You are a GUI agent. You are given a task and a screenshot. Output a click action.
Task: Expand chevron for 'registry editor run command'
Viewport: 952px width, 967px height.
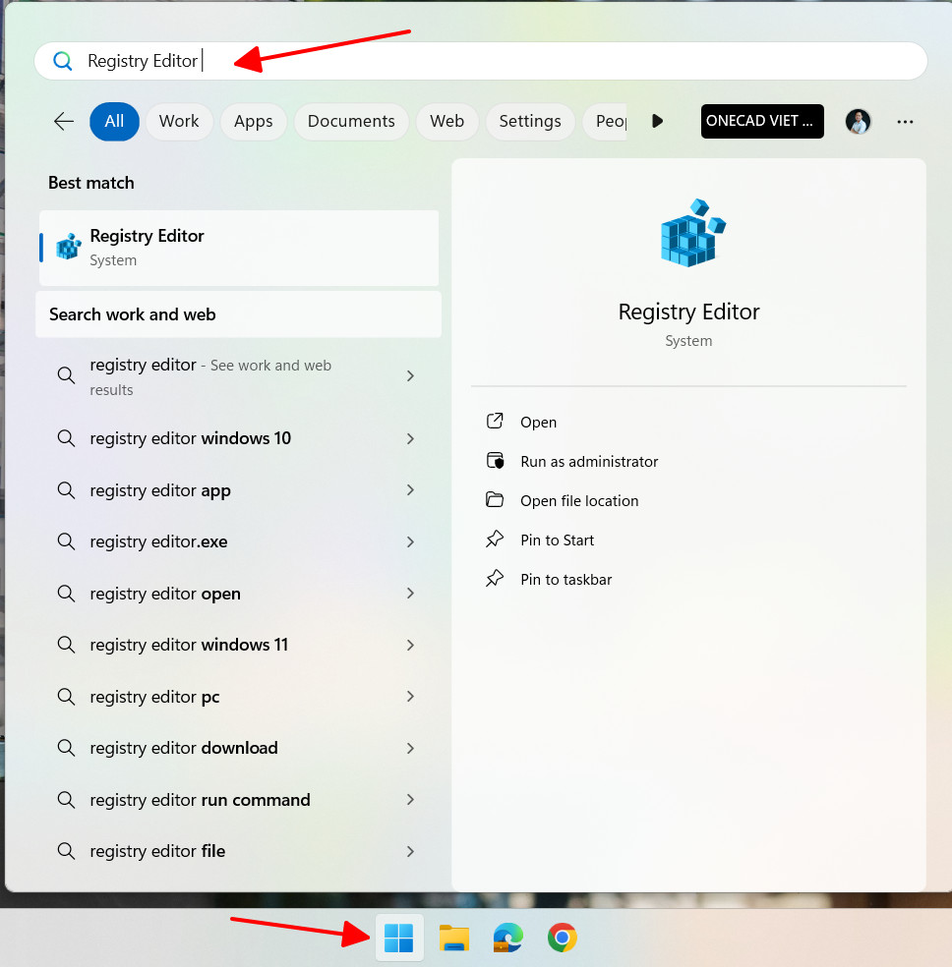coord(410,799)
